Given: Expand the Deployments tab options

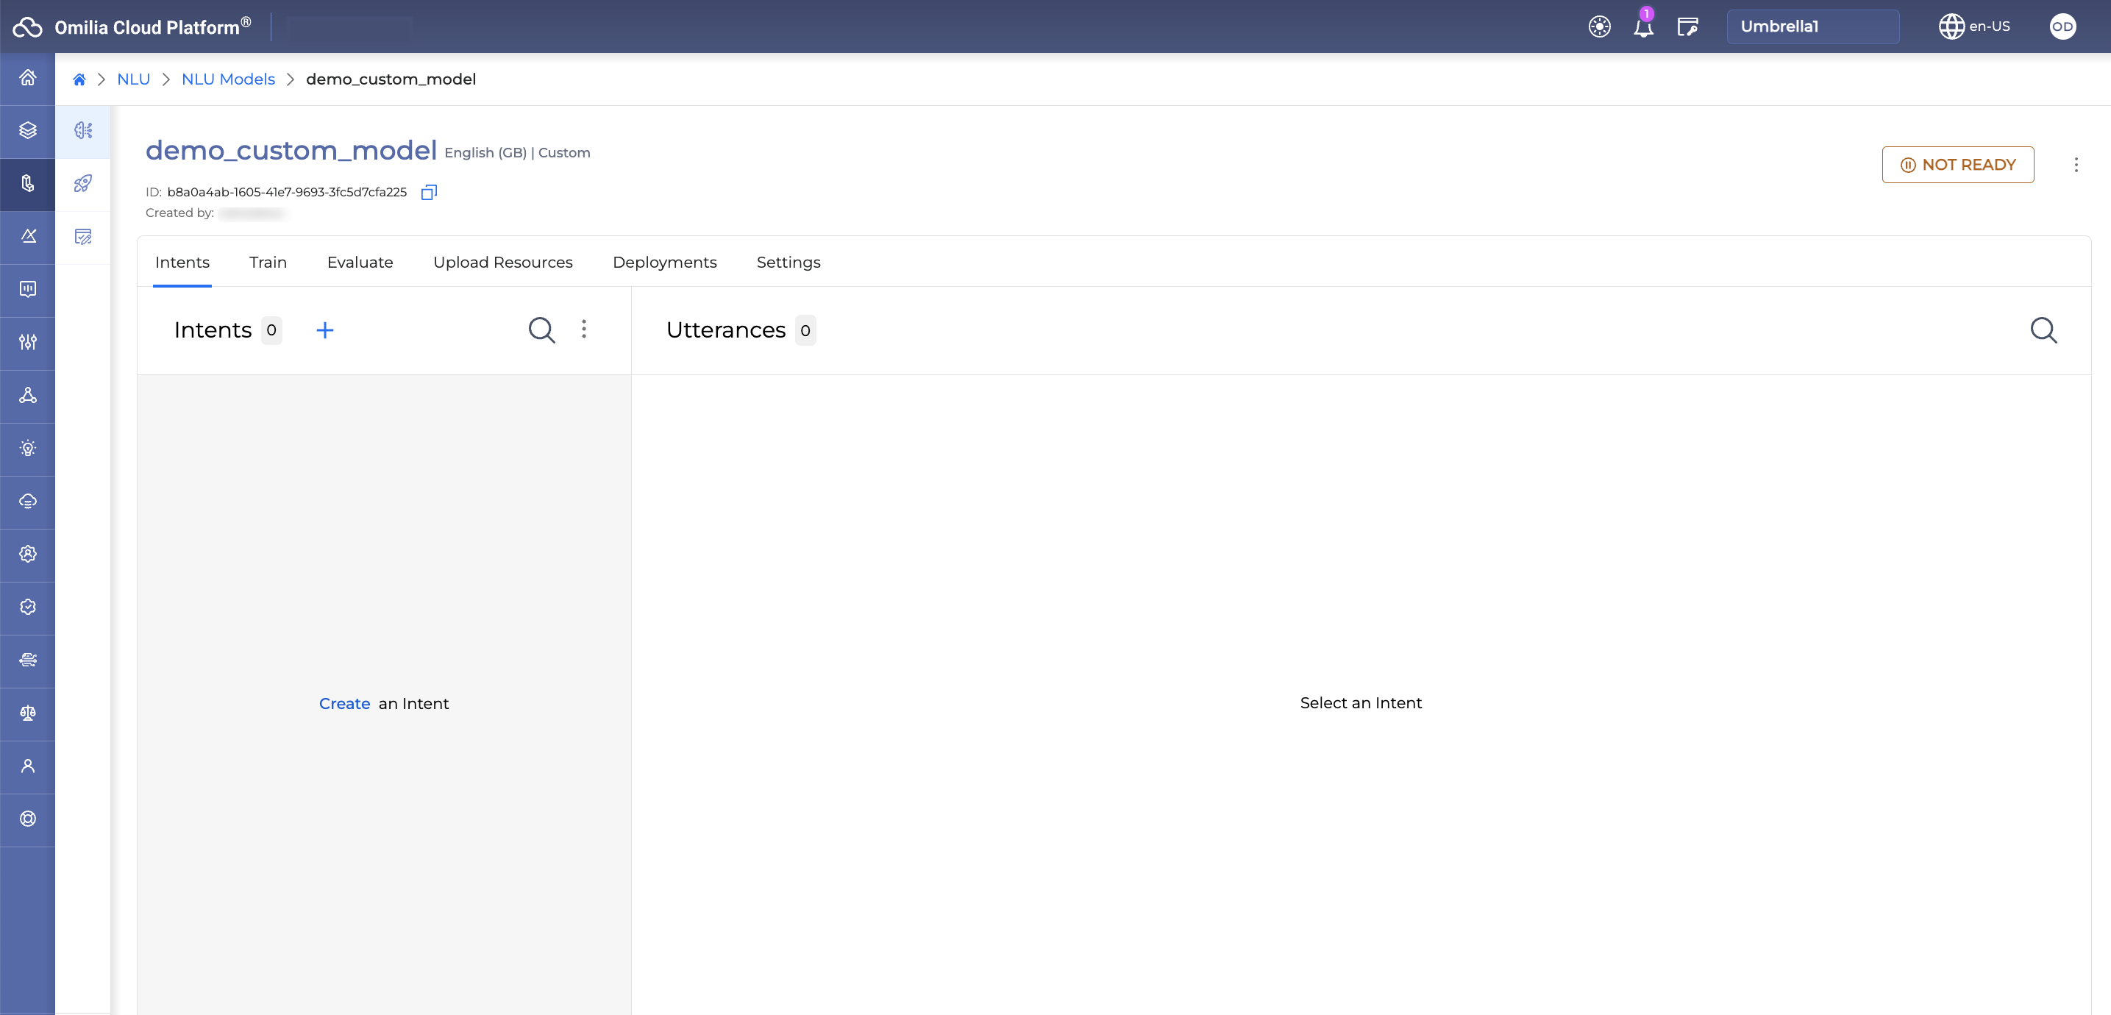Looking at the screenshot, I should [x=665, y=263].
